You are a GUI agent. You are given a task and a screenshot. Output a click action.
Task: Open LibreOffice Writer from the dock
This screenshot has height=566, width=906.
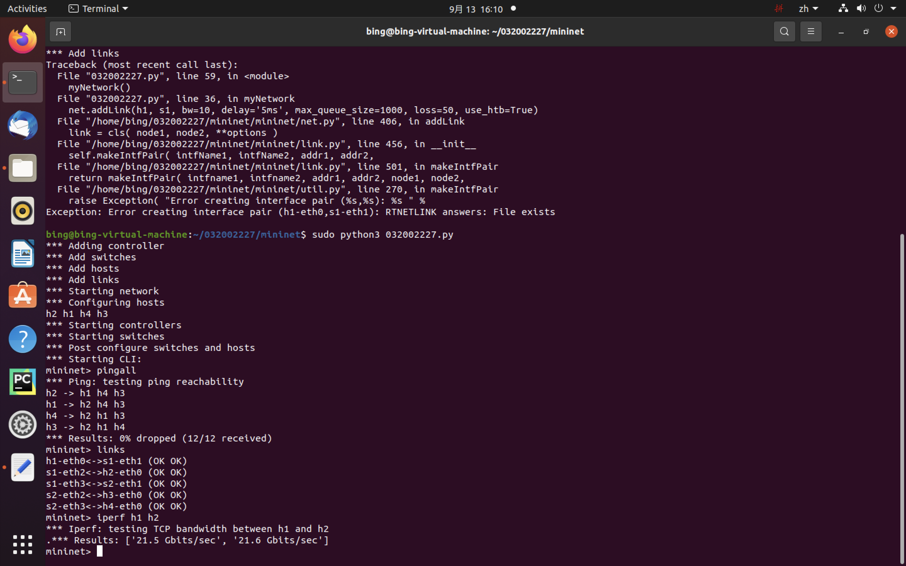pyautogui.click(x=22, y=253)
